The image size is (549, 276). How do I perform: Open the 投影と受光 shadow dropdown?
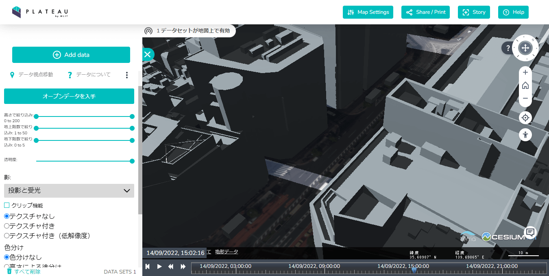(69, 191)
